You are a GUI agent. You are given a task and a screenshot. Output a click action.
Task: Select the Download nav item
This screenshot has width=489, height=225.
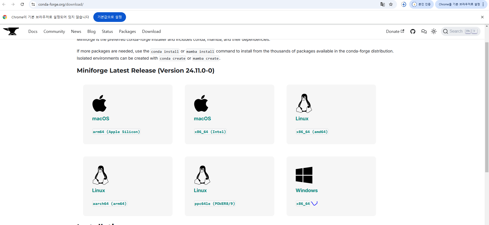click(151, 31)
